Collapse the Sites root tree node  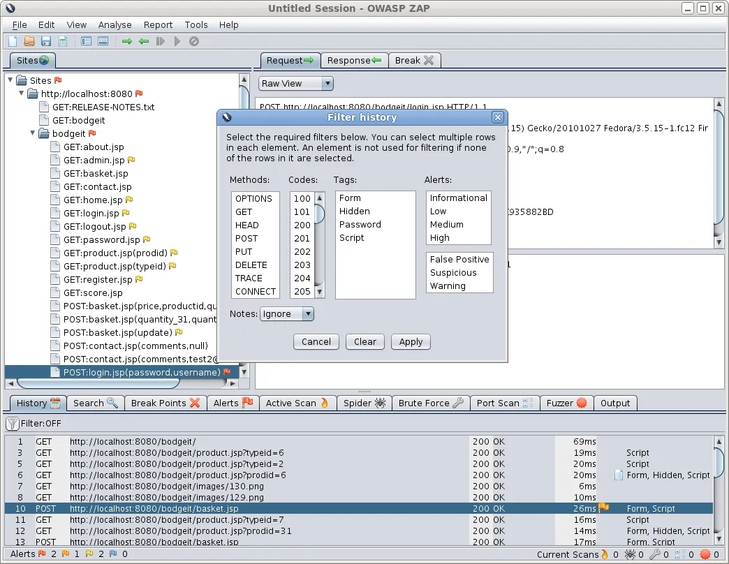(x=10, y=80)
